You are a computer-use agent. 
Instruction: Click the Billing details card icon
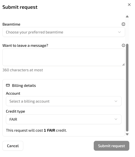8,85
